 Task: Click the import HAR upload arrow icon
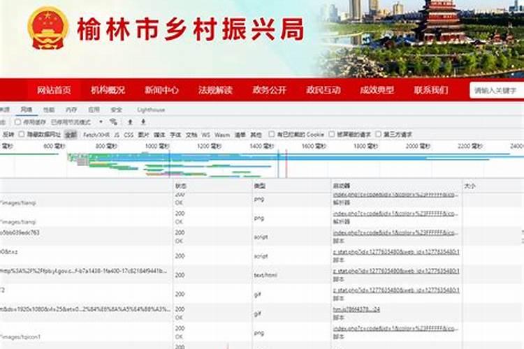pos(129,121)
